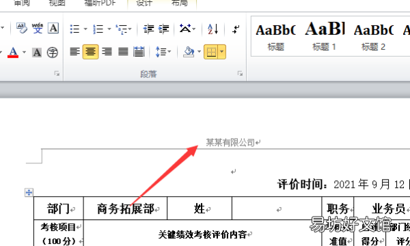Expand the borders dropdown arrow
This screenshot has height=246, width=410.
221,52
